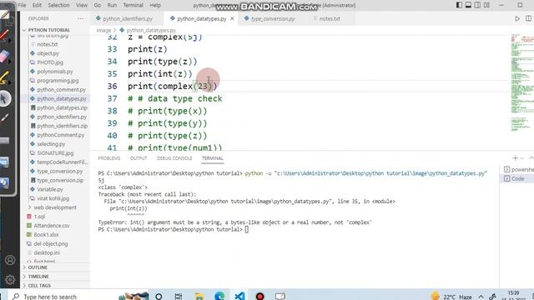
Task: Expand the TIMELINE section
Action: point(38,277)
